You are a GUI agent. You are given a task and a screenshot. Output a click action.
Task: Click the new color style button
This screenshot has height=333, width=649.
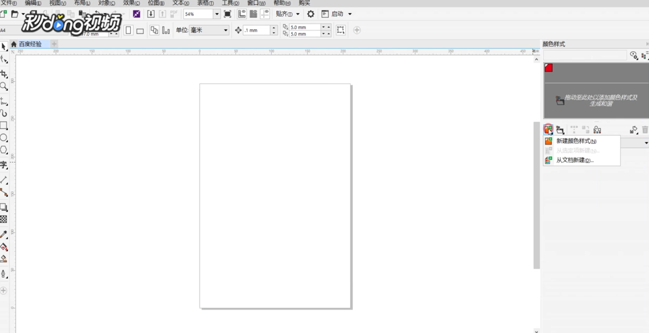tap(548, 129)
